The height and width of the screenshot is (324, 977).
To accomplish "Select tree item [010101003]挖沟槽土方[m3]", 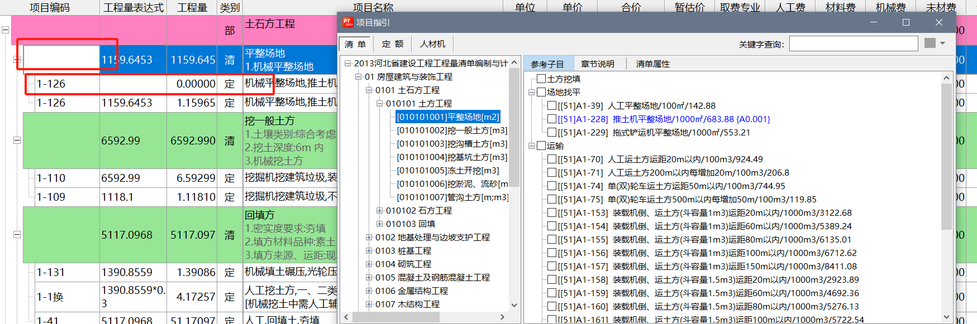I will coord(452,144).
